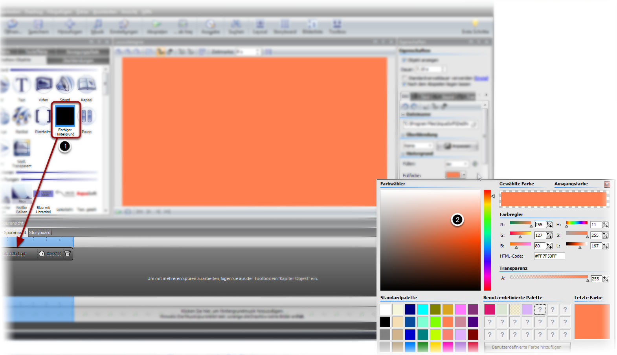Click the HTML-Code input field
This screenshot has width=617, height=355.
click(549, 256)
